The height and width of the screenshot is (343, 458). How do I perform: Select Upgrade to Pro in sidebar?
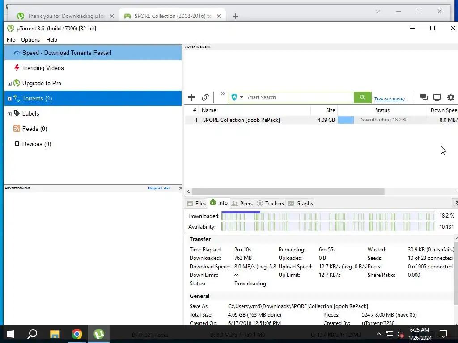click(x=42, y=83)
